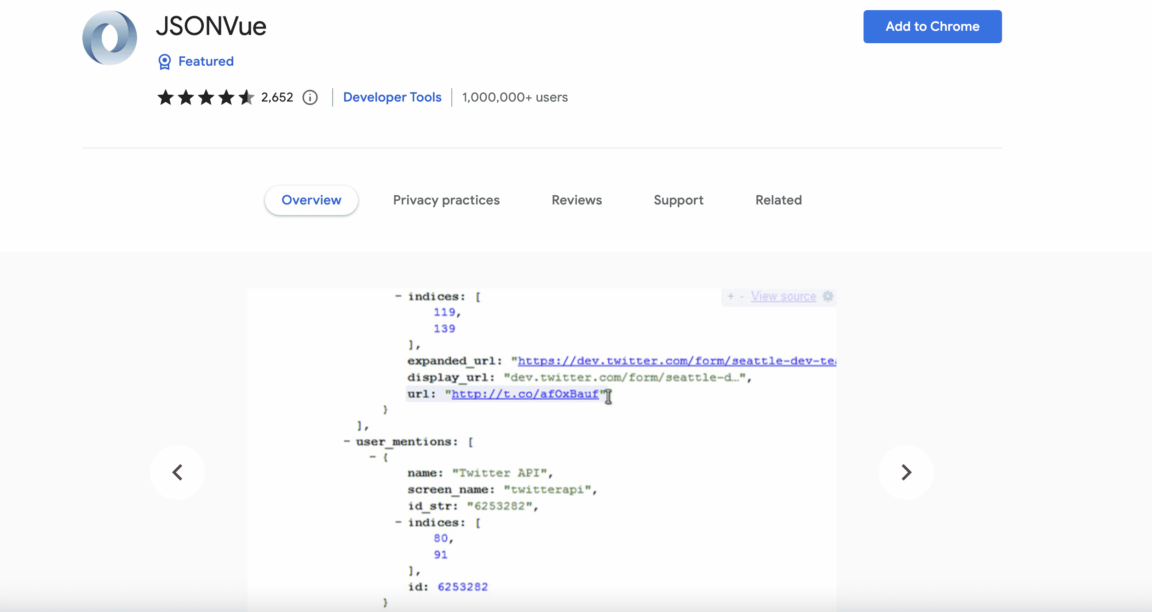The width and height of the screenshot is (1152, 612).
Task: Click the JSONVue title heading
Action: tap(211, 26)
